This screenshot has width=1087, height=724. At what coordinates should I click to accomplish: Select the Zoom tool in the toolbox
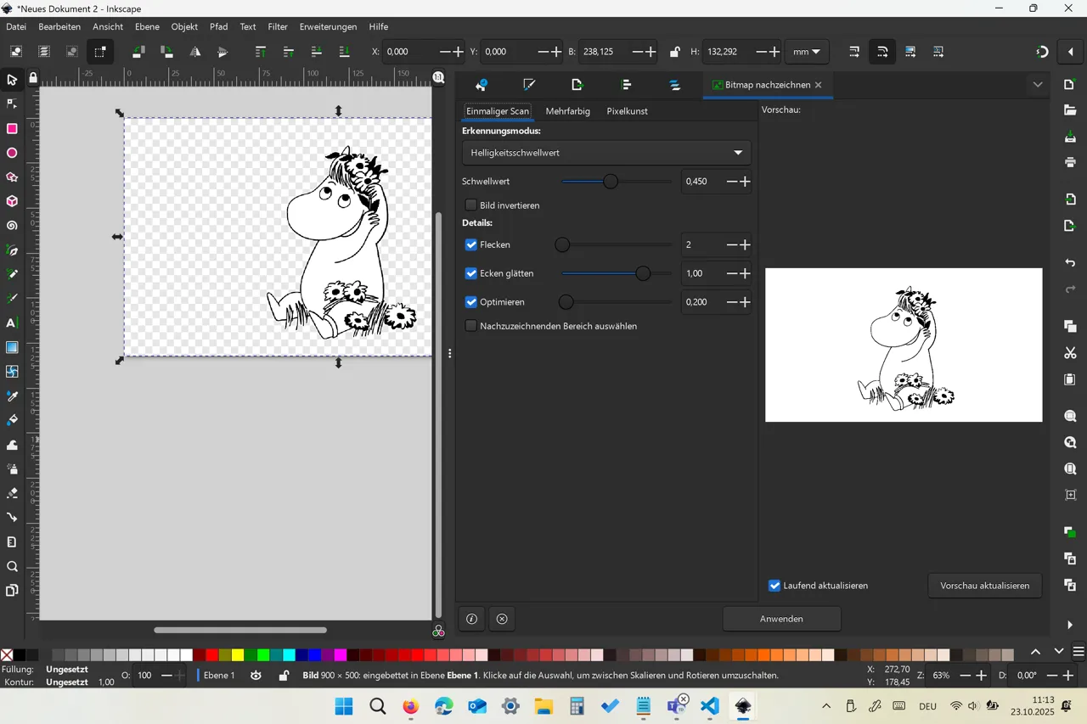12,566
